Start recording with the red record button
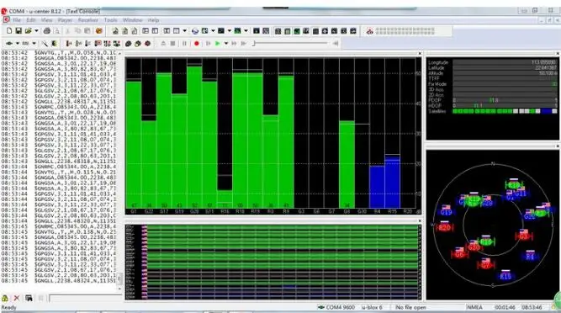Screen dimensions: 561x313 197,43
